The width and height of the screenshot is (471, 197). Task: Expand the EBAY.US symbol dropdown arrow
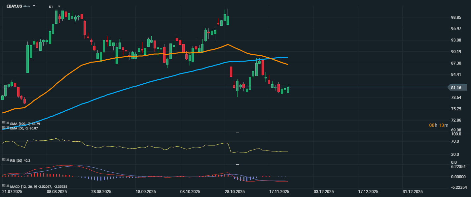tap(34, 6)
